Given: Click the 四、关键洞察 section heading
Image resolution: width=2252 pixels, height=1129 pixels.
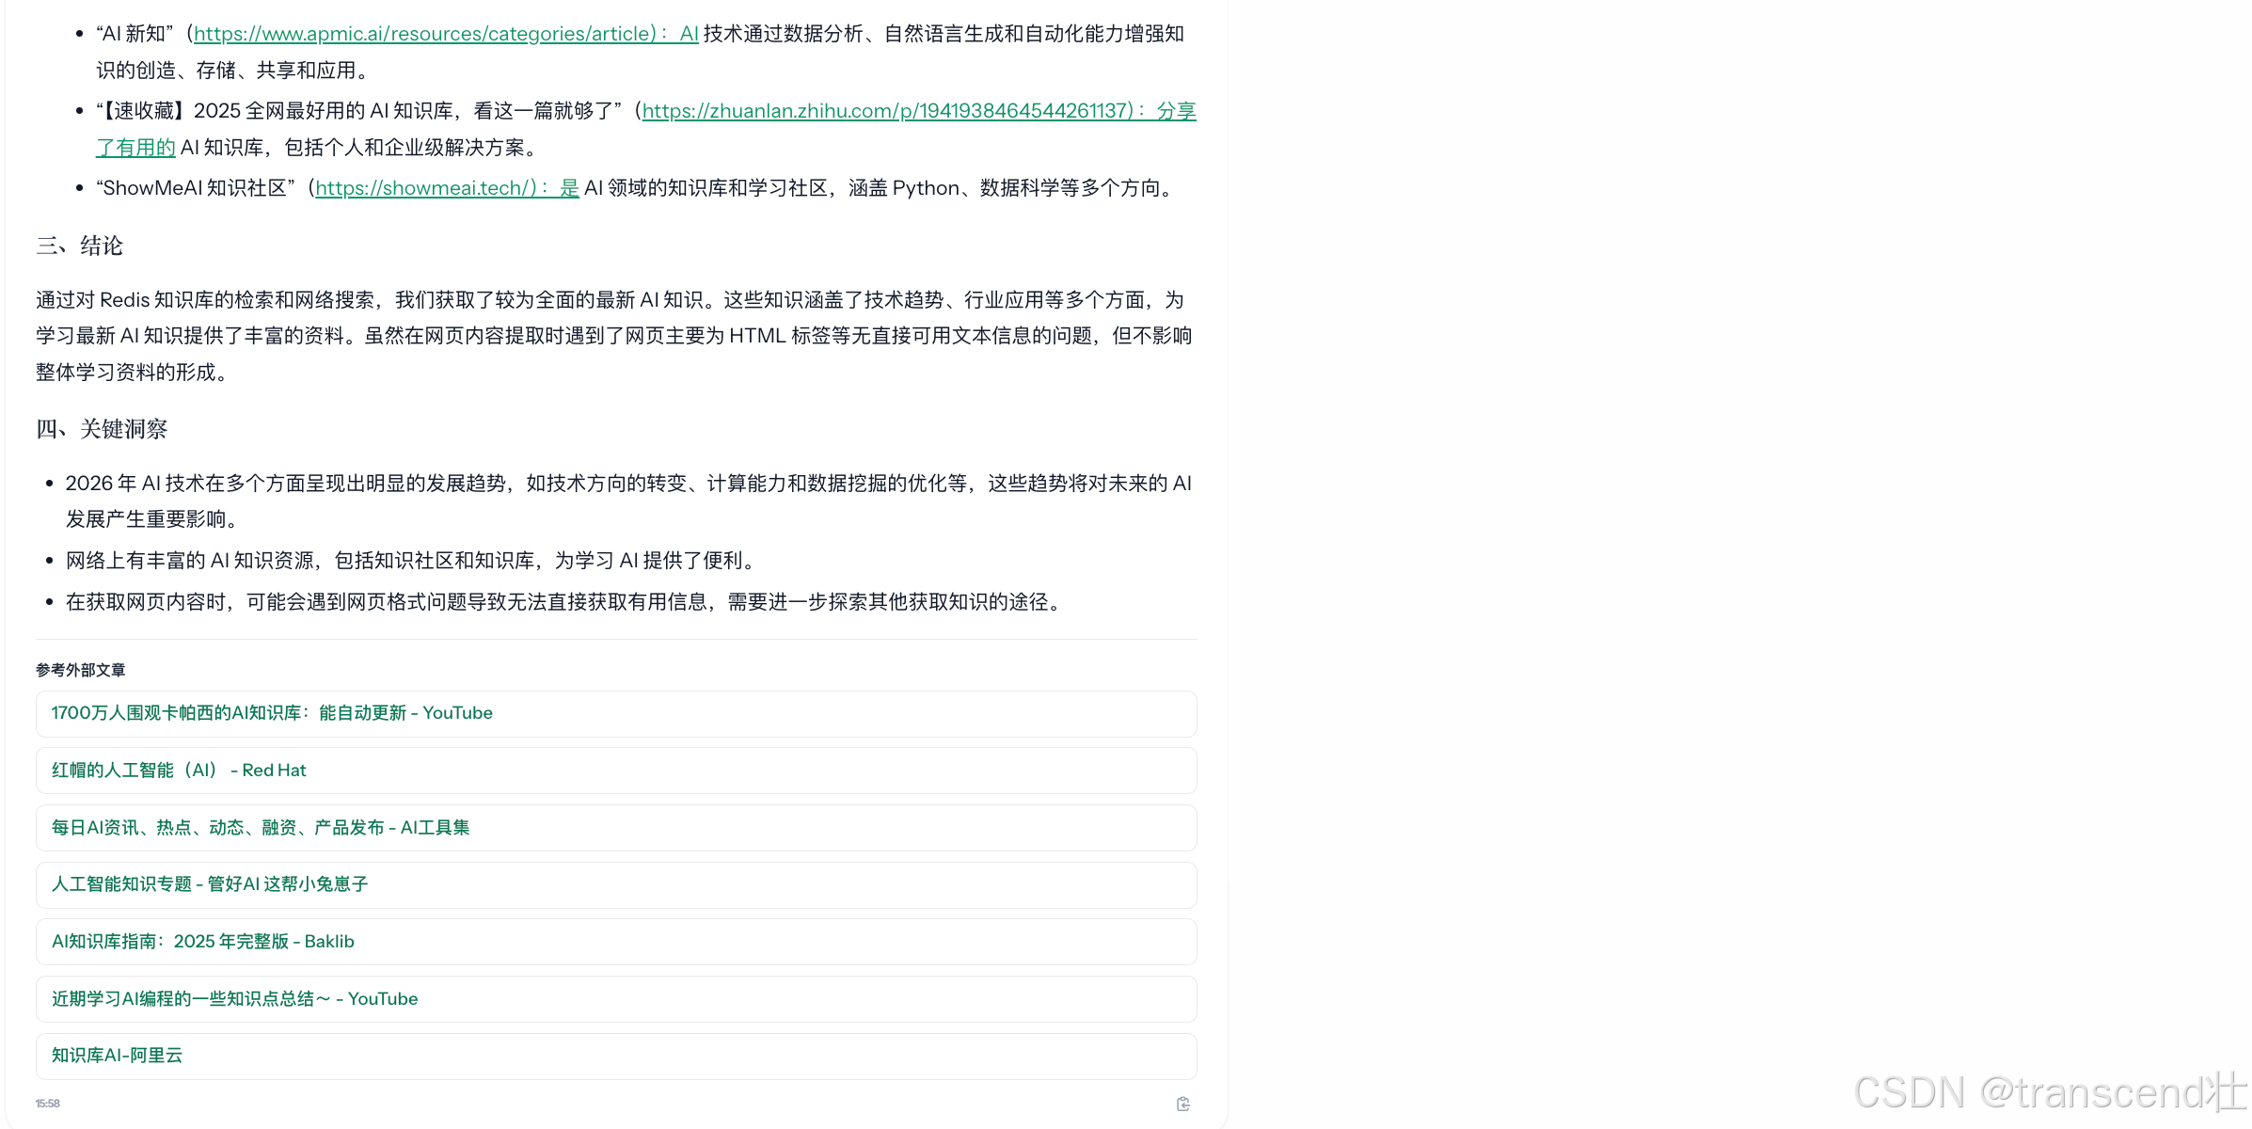Looking at the screenshot, I should [102, 430].
